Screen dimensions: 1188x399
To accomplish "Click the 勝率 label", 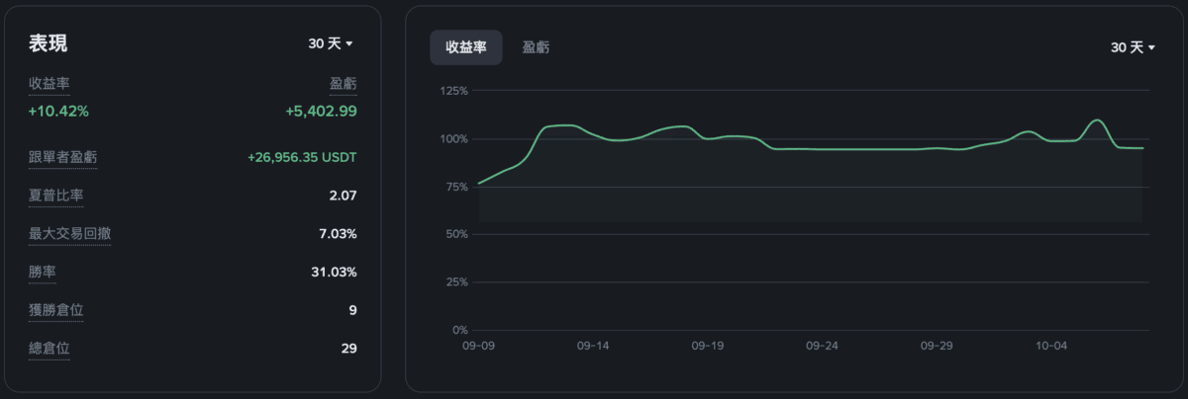I will pos(43,272).
